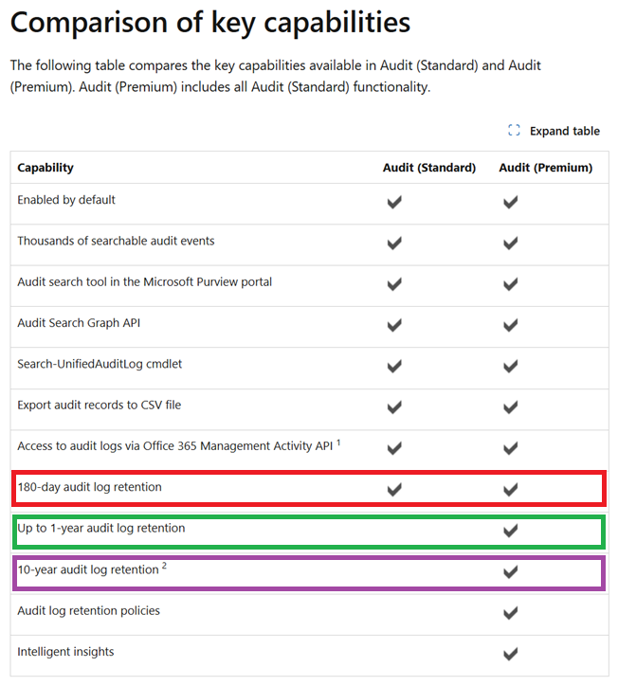Click the Comparison of key capabilities heading
The height and width of the screenshot is (686, 618).
click(210, 22)
